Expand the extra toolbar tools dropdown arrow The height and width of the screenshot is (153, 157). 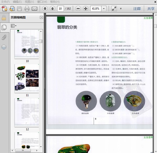[121, 9]
